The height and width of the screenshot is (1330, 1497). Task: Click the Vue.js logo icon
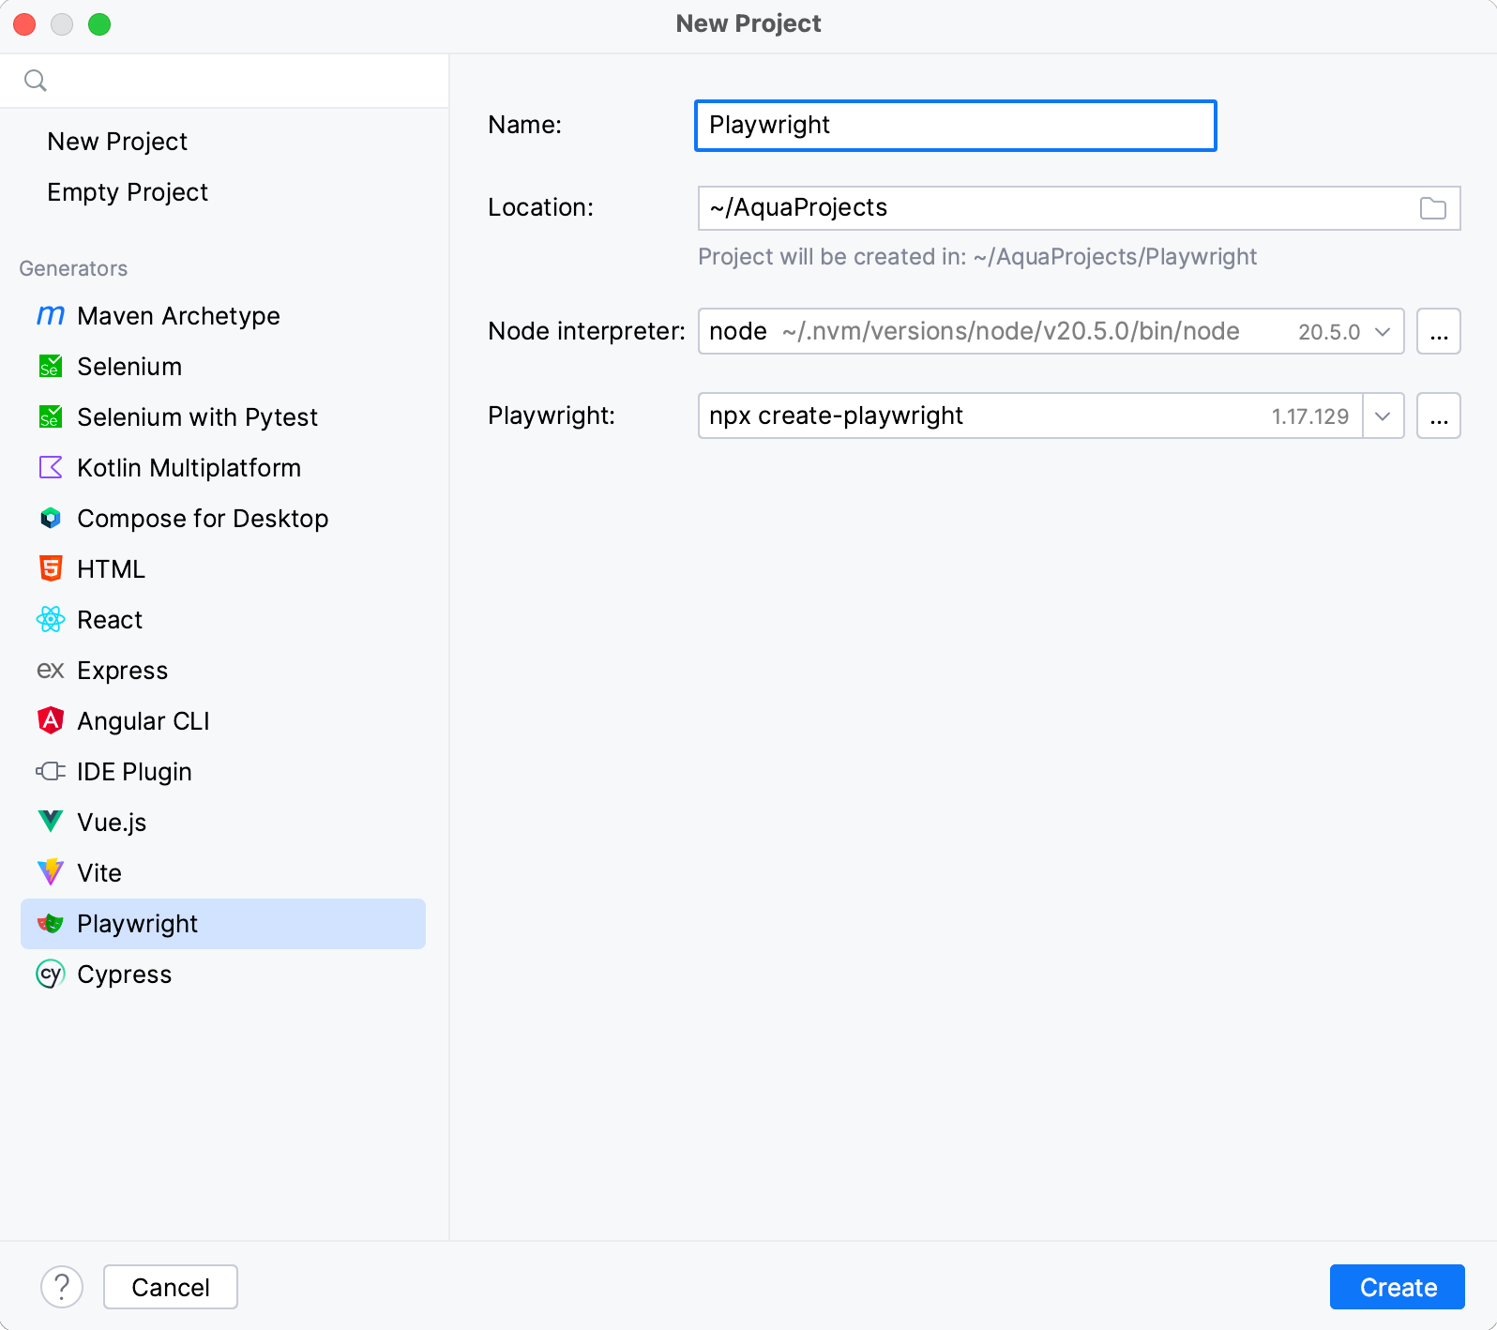[x=51, y=823]
